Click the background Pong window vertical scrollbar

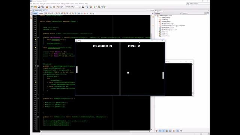(x=192, y=80)
